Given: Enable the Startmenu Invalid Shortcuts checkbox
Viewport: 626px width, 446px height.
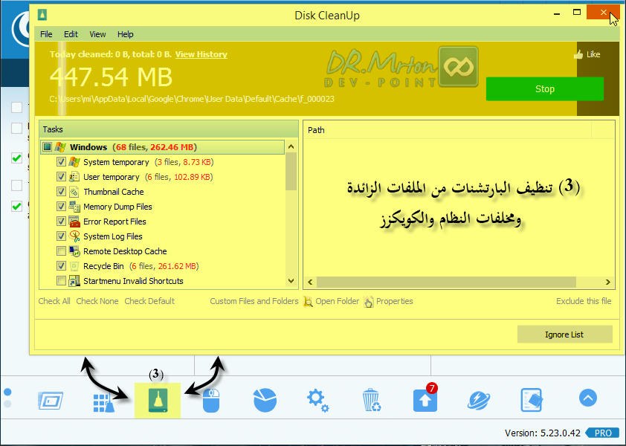Looking at the screenshot, I should click(61, 281).
